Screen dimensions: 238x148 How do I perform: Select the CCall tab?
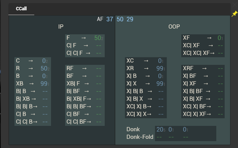[21, 9]
